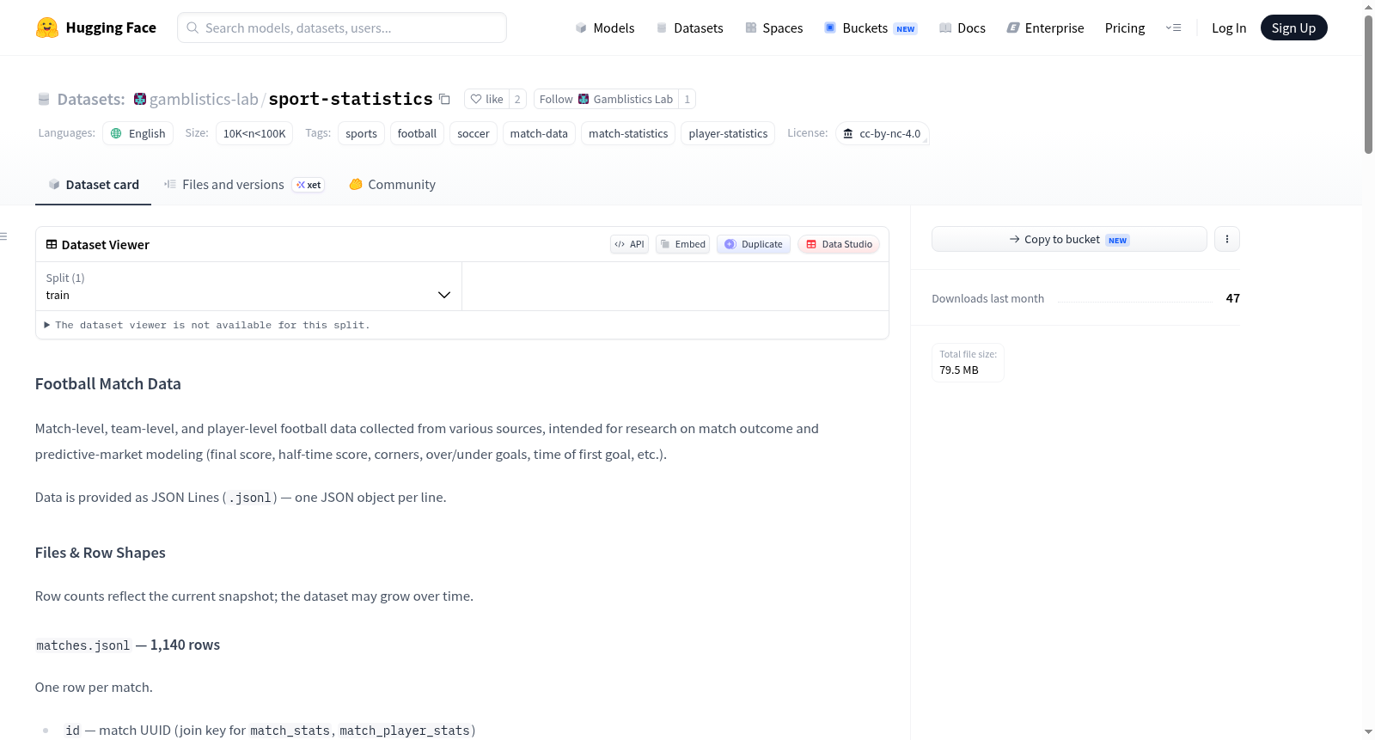Click the Downloads last month value 47

click(x=1232, y=298)
